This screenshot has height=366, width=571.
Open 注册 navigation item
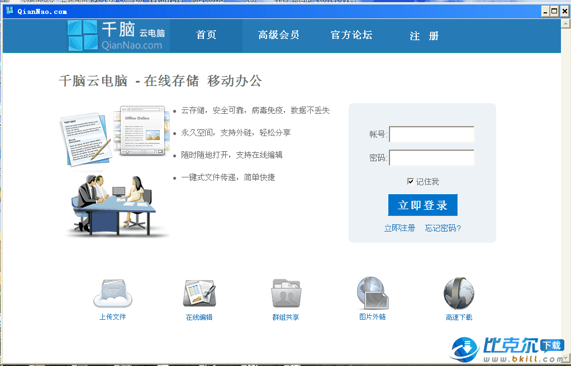pos(424,36)
